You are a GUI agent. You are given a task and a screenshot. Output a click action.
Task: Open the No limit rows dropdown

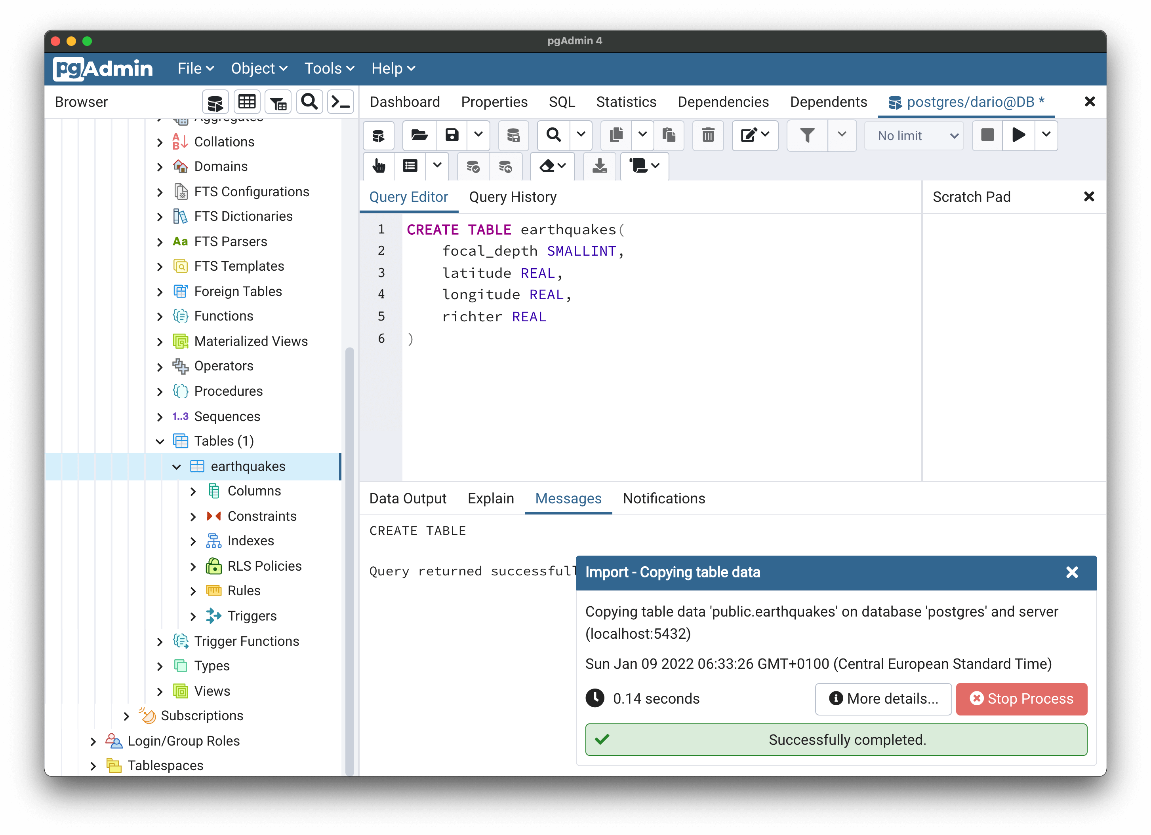pos(915,136)
